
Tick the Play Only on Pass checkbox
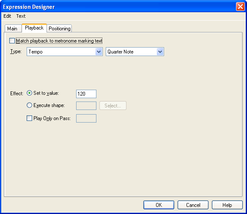[29, 118]
